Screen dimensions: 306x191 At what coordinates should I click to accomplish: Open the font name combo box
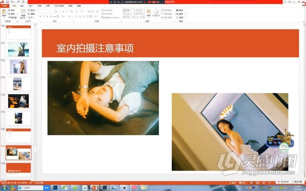click(x=46, y=11)
